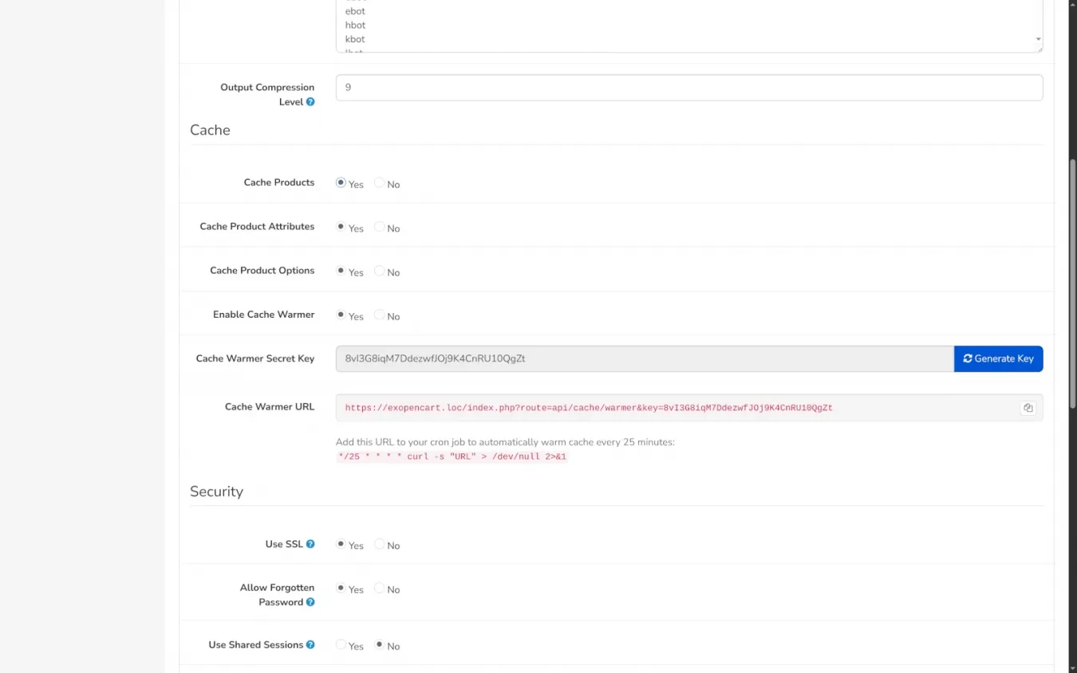Set Cache Products to No
This screenshot has width=1077, height=673.
click(x=380, y=183)
